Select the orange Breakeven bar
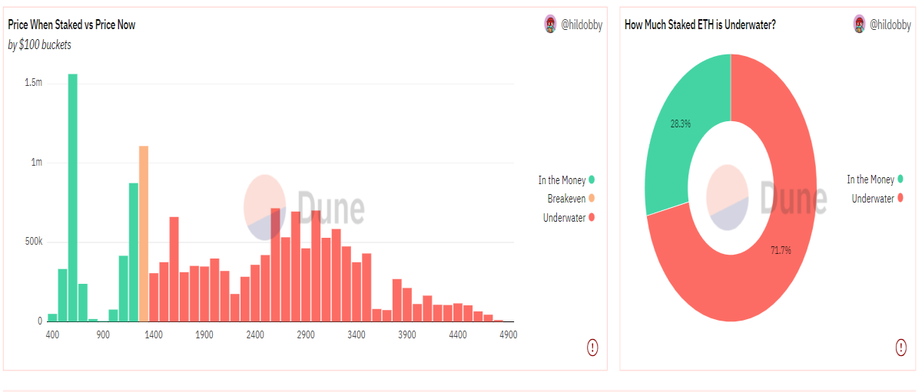The image size is (922, 392). point(144,233)
